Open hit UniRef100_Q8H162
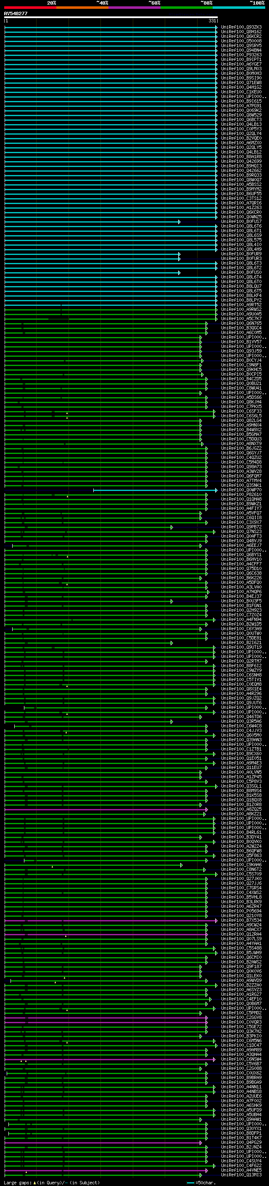The height and width of the screenshot is (1186, 269). pyautogui.click(x=241, y=32)
